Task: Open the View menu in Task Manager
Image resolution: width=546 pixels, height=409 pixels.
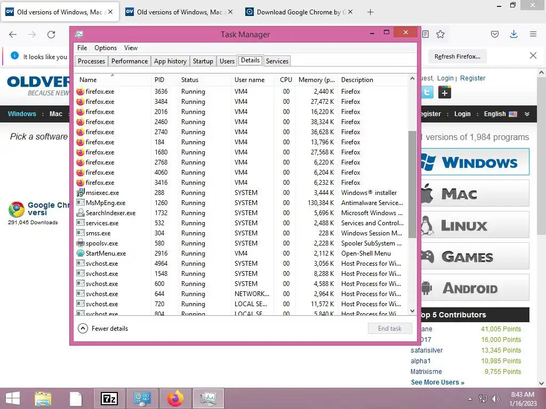Action: tap(131, 47)
